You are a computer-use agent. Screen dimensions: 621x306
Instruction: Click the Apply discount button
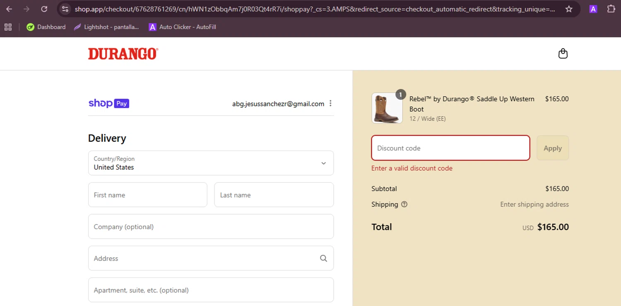tap(553, 148)
